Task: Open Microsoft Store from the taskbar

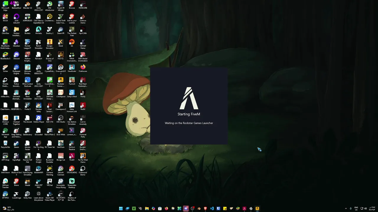Action: [x=160, y=208]
